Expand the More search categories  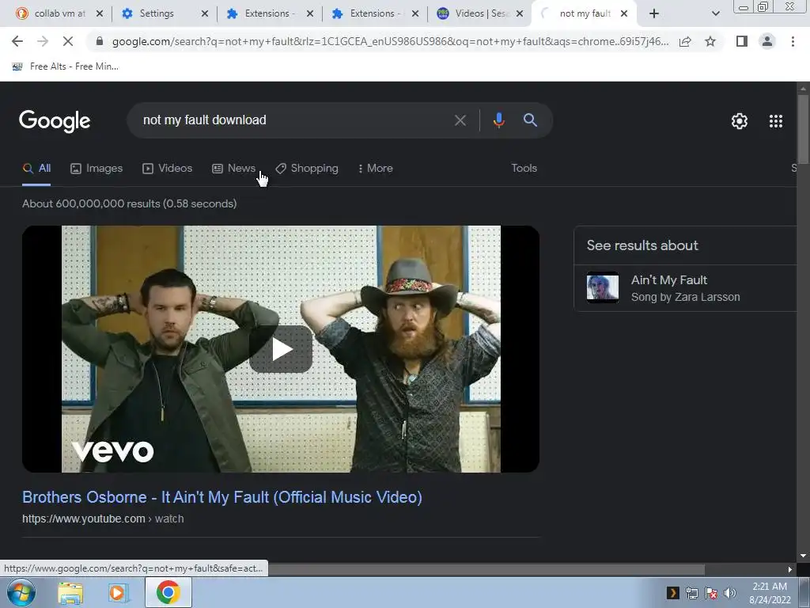point(375,168)
